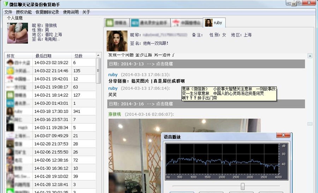The image size is (318, 193).
Task: Sort by 好友 column header
Action: click(x=18, y=56)
